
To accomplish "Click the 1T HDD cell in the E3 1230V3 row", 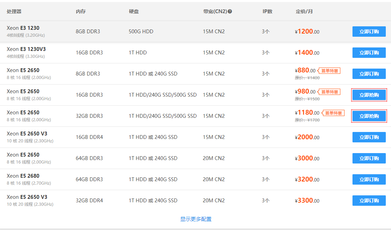I will click(138, 53).
